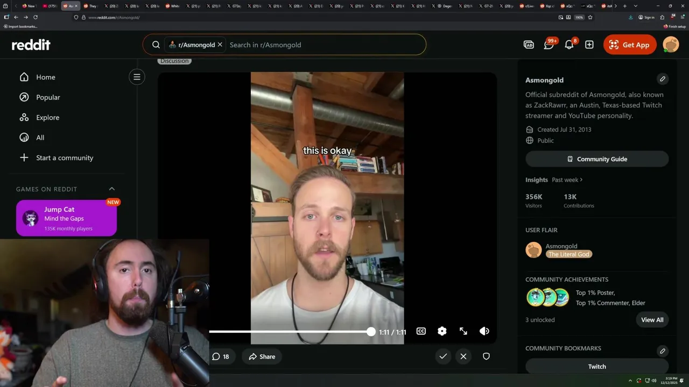Open the 18 comments
689x387 pixels.
[221, 356]
